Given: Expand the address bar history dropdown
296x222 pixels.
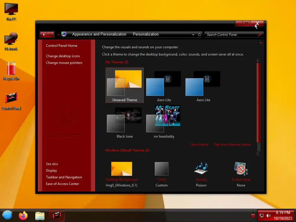Looking at the screenshot, I should pyautogui.click(x=193, y=35).
